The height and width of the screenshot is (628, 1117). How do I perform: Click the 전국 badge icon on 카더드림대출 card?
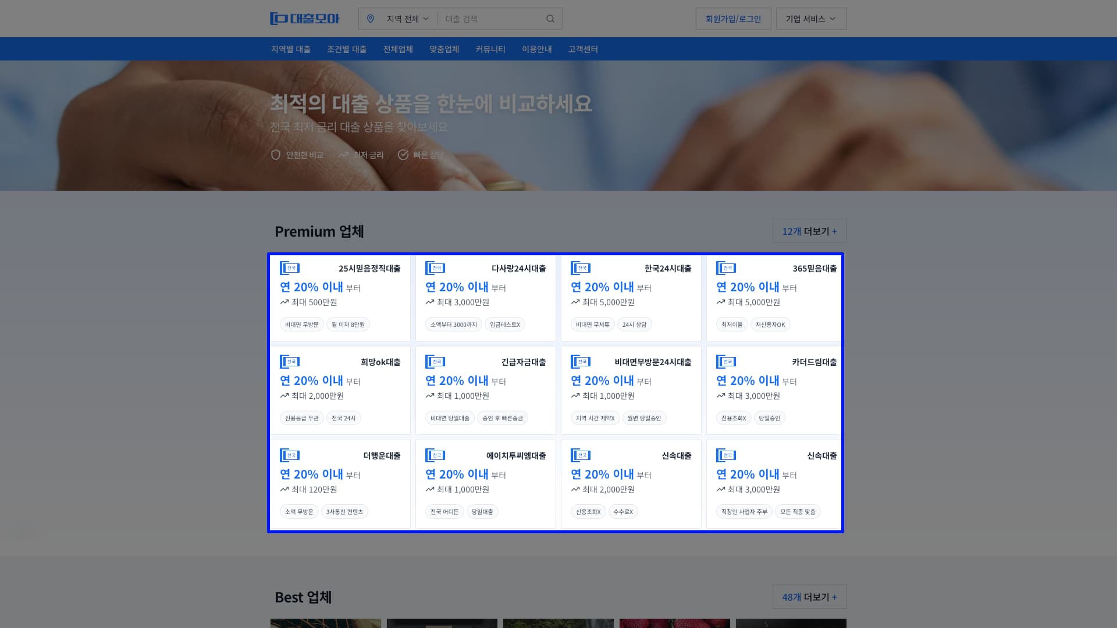coord(727,361)
